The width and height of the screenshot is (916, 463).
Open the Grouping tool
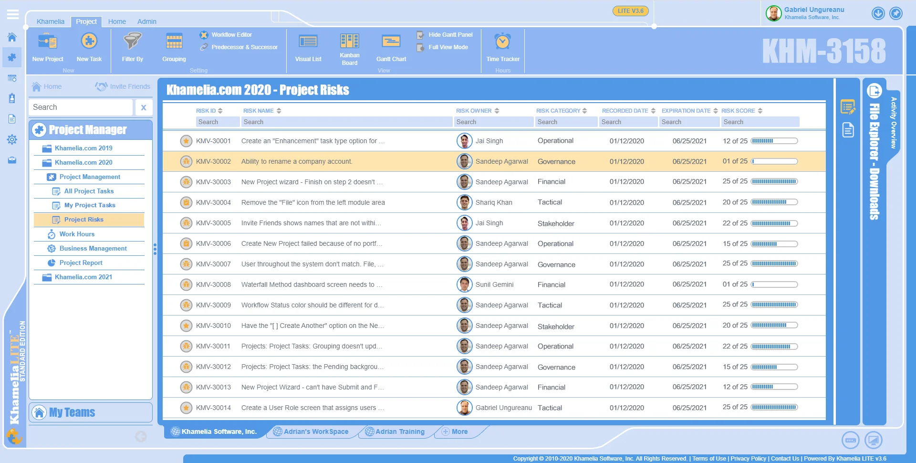point(174,47)
